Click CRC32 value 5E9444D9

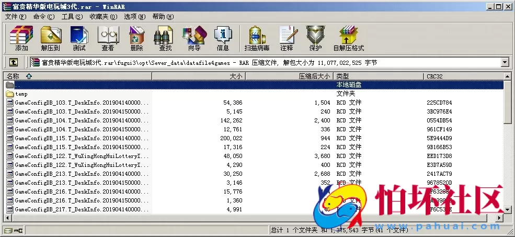439,138
